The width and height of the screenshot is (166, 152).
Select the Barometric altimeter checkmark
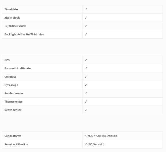pyautogui.click(x=86, y=68)
